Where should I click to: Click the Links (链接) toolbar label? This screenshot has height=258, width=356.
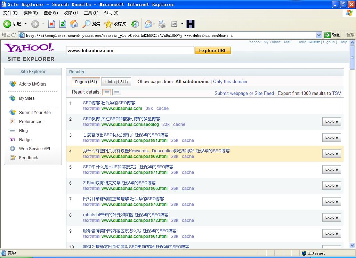350,35
